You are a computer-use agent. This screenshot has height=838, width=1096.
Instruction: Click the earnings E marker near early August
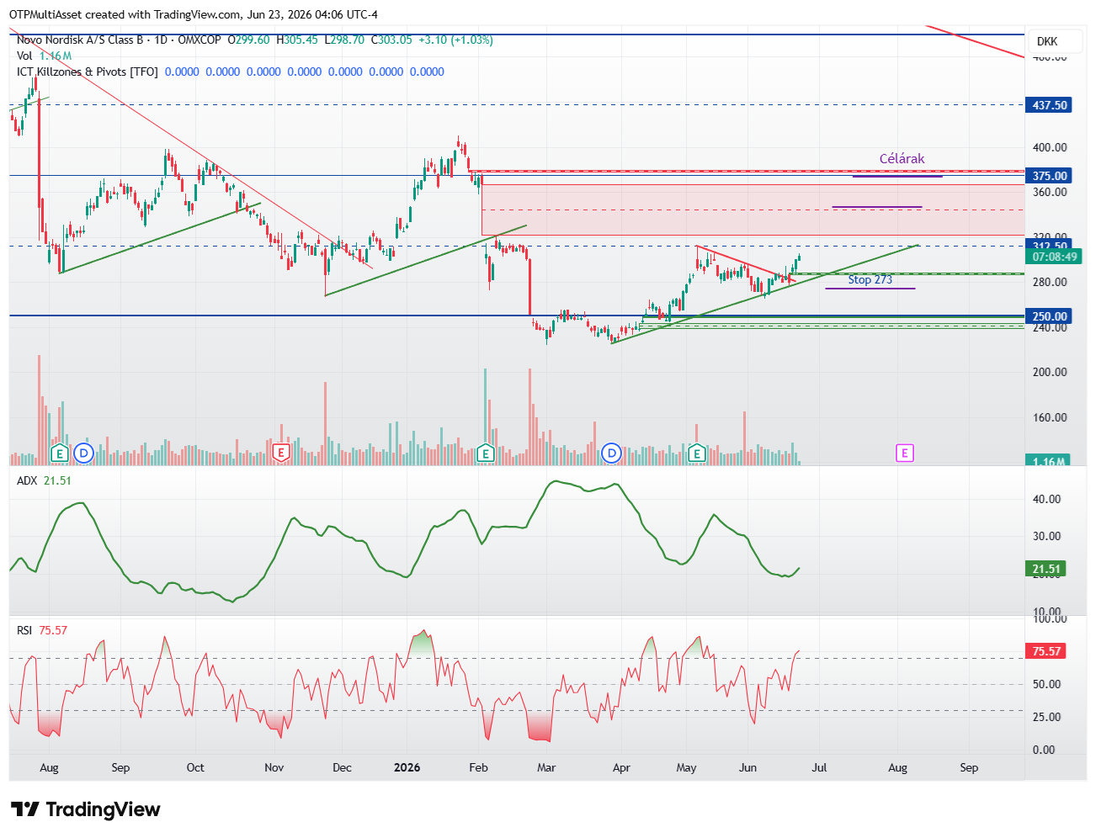point(59,453)
